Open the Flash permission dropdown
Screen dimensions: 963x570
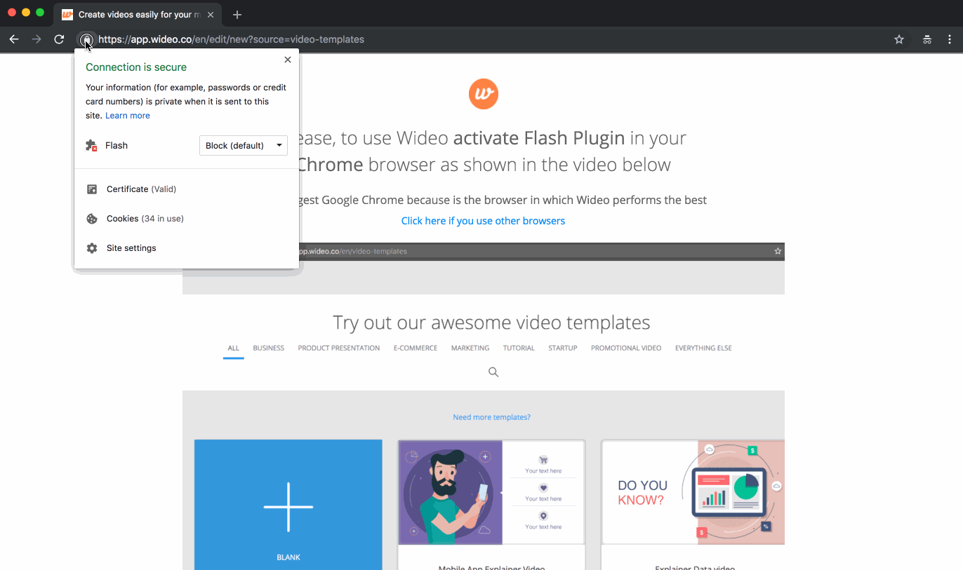pos(244,146)
